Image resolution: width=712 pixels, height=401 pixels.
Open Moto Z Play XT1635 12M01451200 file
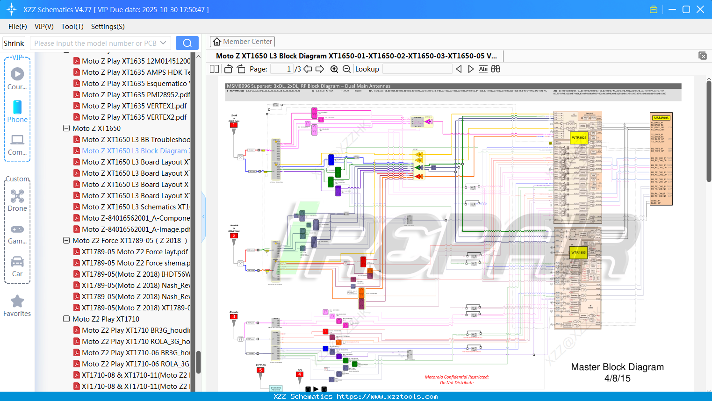click(136, 61)
